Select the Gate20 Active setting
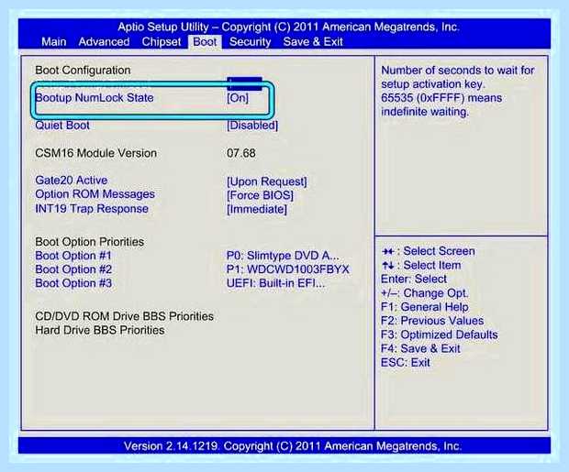569x472 pixels. point(72,181)
